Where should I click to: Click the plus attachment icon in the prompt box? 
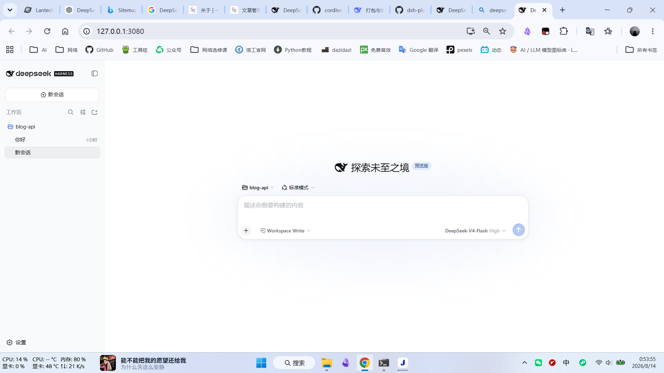tap(246, 230)
